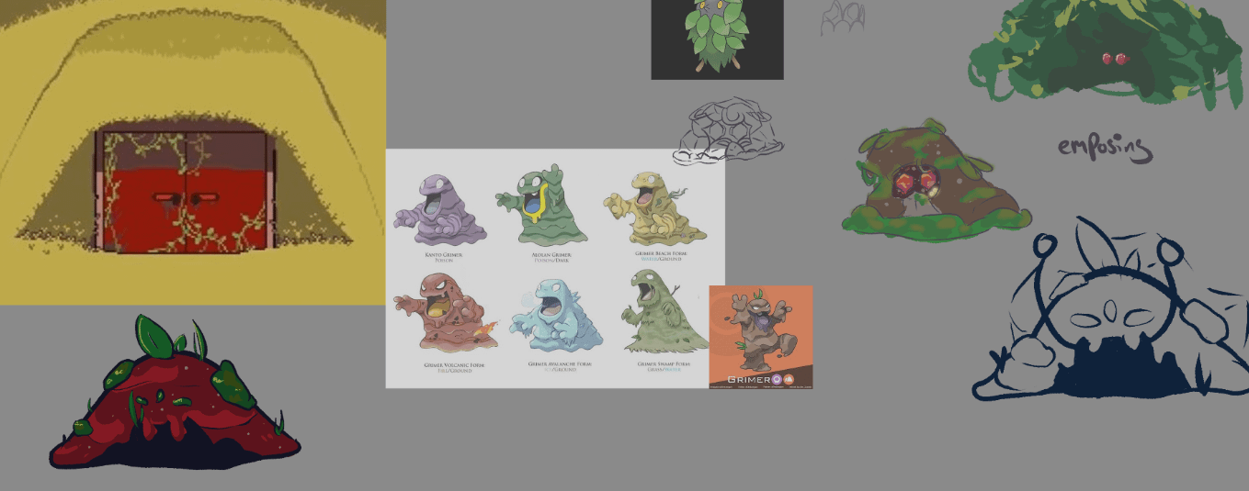Click the "Kanto Grimer" caption text

point(443,253)
